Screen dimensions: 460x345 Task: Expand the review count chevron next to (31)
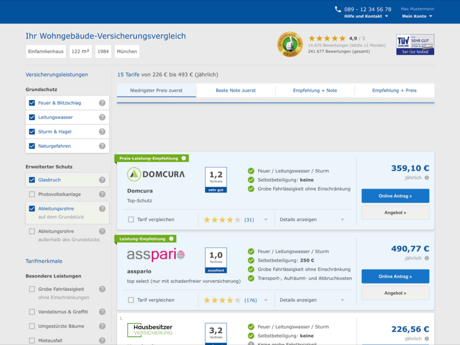click(266, 219)
